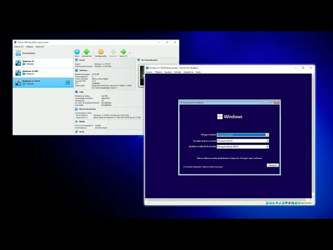Image resolution: width=333 pixels, height=250 pixels.
Task: Open the list-menu icon on Windows 11 TESTE row
Action: tap(68, 82)
